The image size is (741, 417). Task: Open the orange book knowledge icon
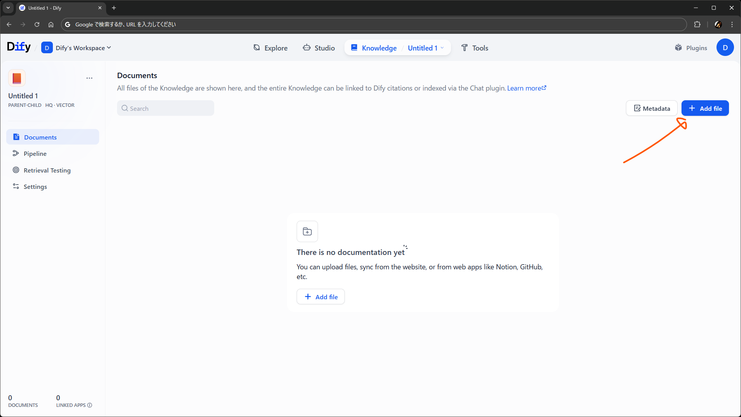click(17, 78)
